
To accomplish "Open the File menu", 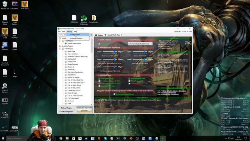I will pyautogui.click(x=59, y=32).
